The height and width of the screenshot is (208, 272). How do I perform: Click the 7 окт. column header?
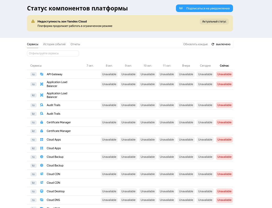(x=90, y=66)
